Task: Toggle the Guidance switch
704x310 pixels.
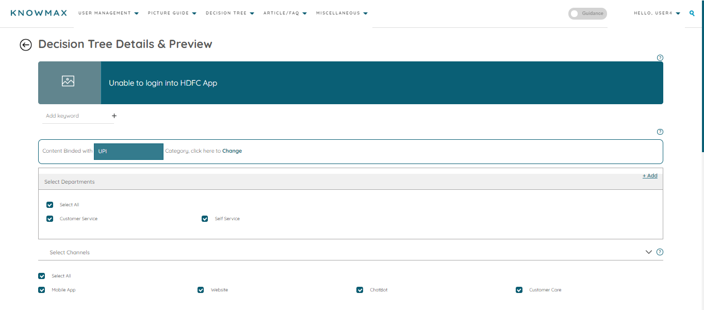Action: coord(587,13)
